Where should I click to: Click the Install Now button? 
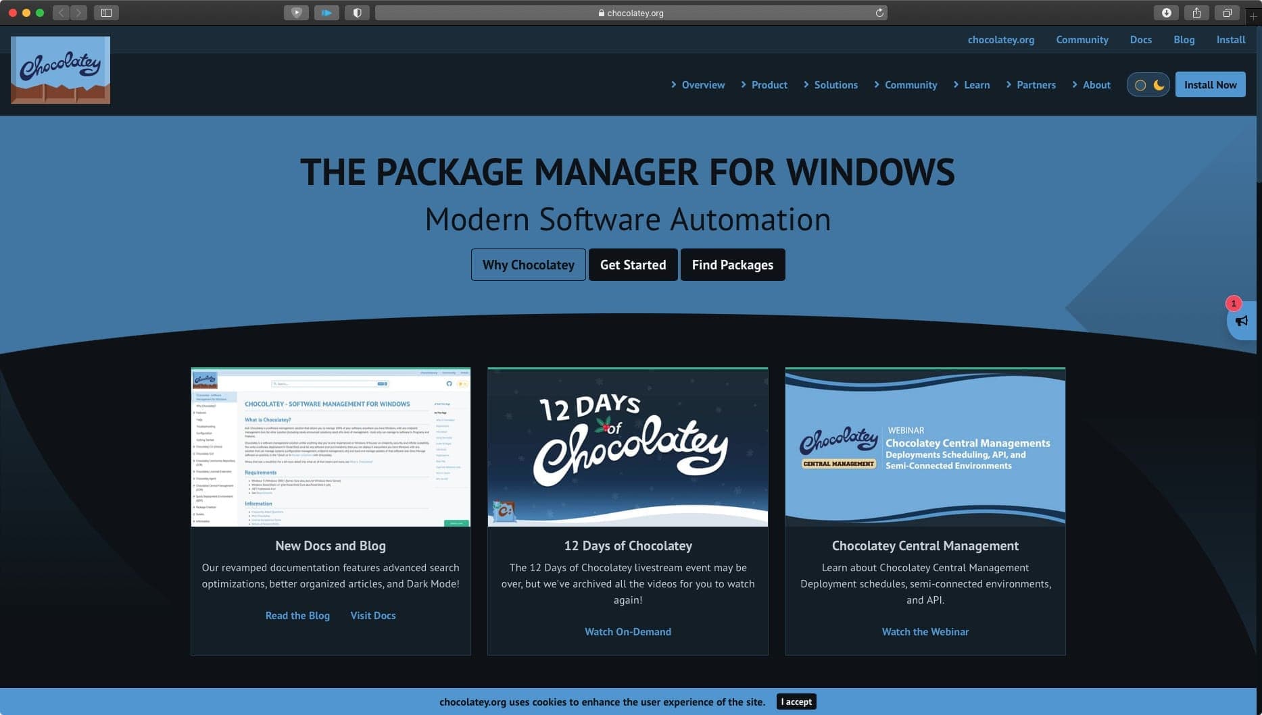coord(1210,84)
